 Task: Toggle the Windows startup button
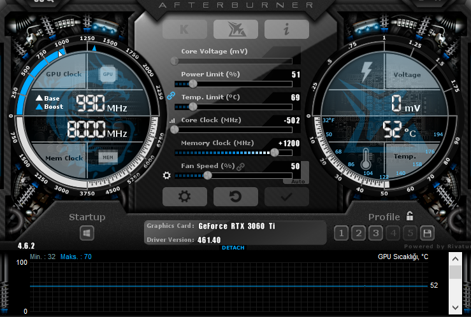click(x=87, y=233)
